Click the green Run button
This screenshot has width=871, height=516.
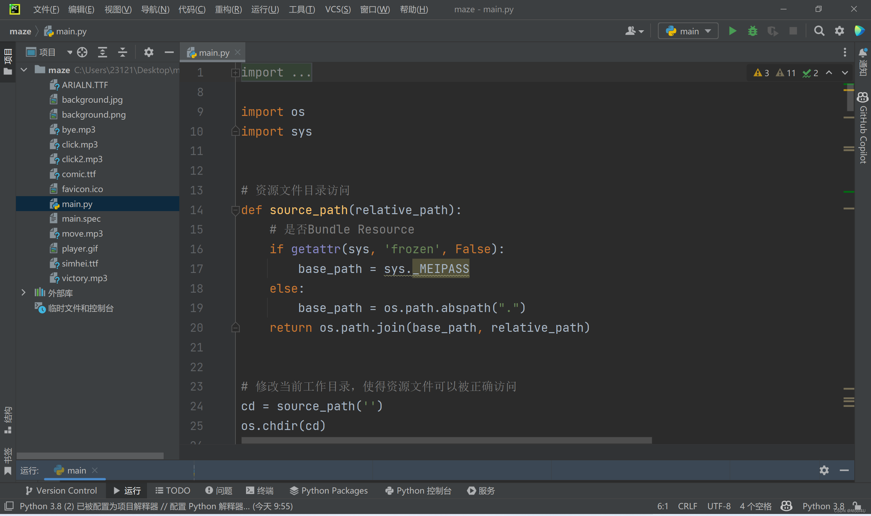click(x=732, y=31)
